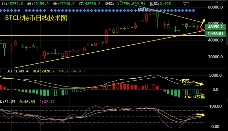Select the high price value 49159.9
Screen dimensions: 228x131
pyautogui.click(x=41, y=4)
